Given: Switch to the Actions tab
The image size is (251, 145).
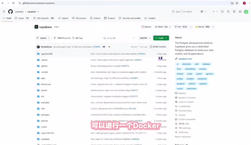Looking at the screenshot, I should coord(95,18).
